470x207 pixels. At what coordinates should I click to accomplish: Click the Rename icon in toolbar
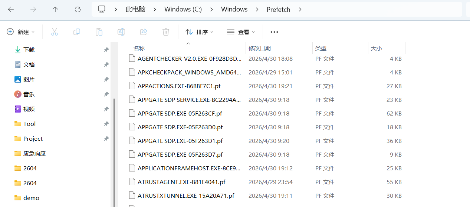coord(121,32)
